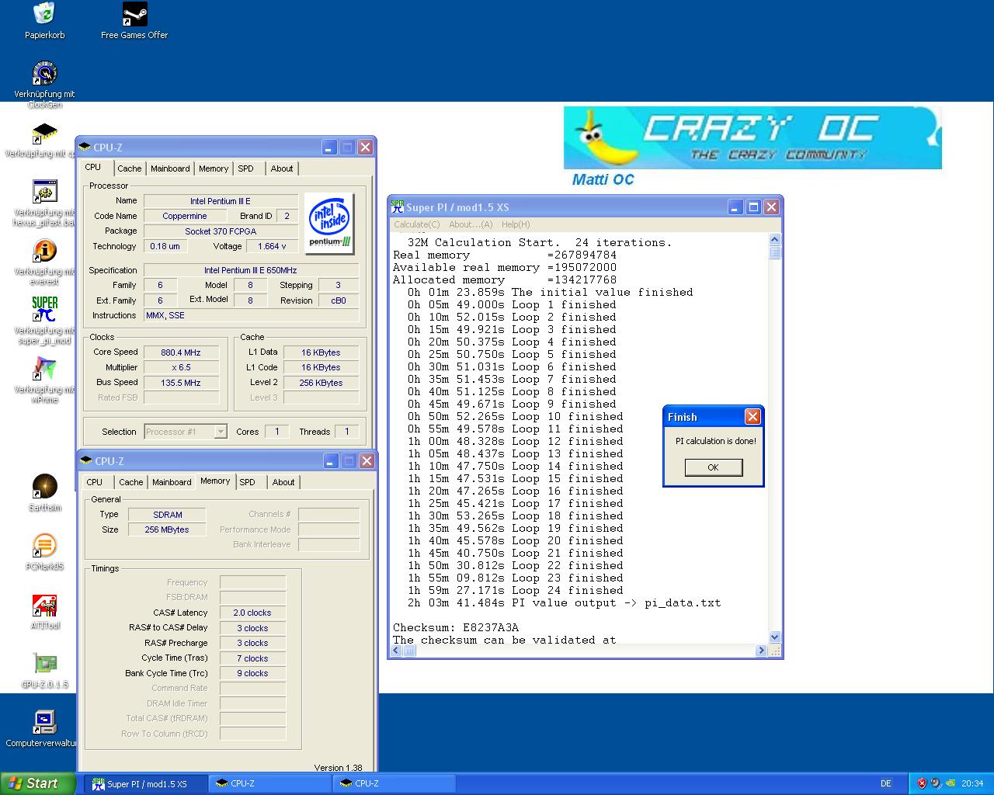Click Super PI horizontal scrollbar left arrow
Screen dimensions: 994x795
tap(397, 651)
